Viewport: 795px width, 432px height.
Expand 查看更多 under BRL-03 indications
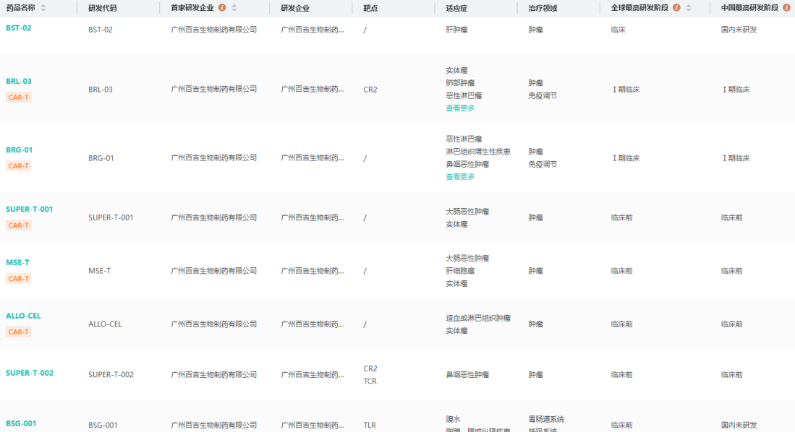pos(460,108)
